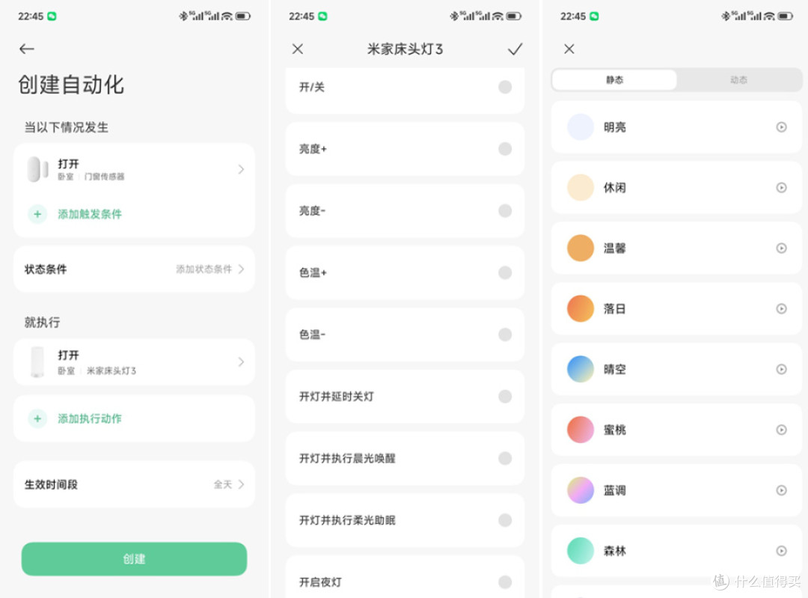Select the 晴空 scene name
Image resolution: width=808 pixels, height=598 pixels.
pos(615,369)
